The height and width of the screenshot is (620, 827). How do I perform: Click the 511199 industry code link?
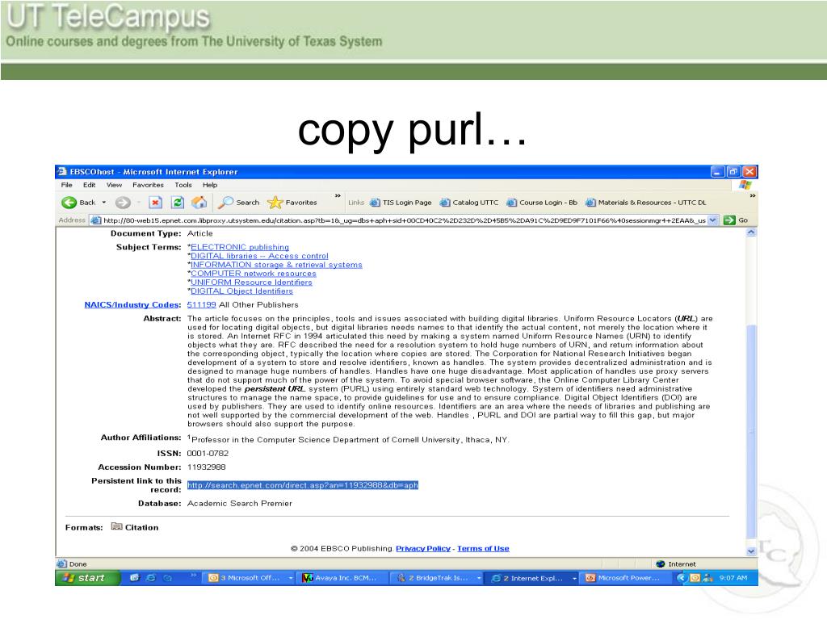pos(201,304)
